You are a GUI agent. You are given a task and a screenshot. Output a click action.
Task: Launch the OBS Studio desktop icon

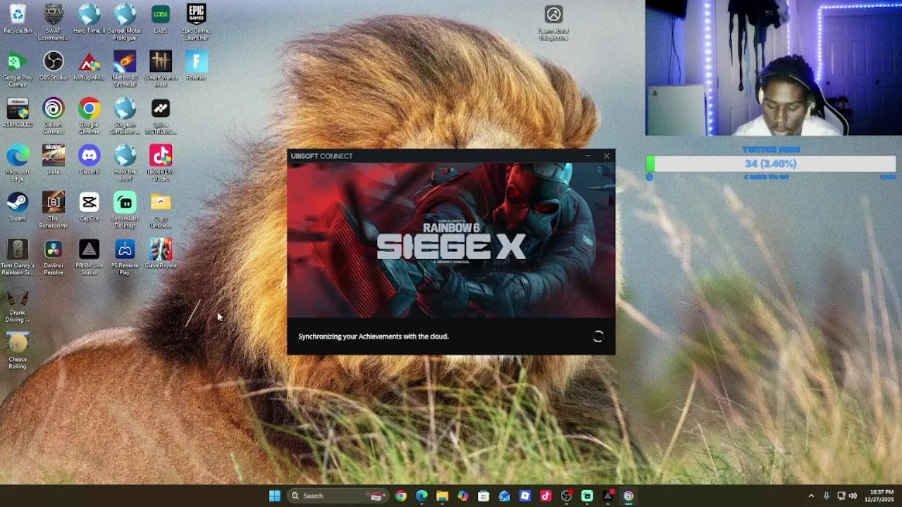pos(54,66)
